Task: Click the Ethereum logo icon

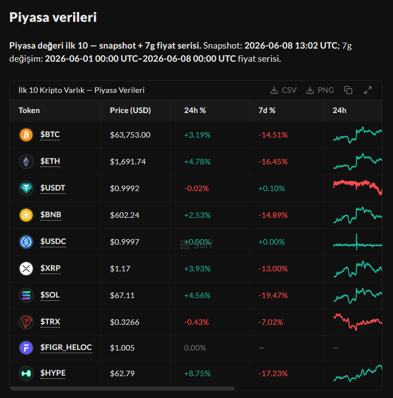Action: 26,162
